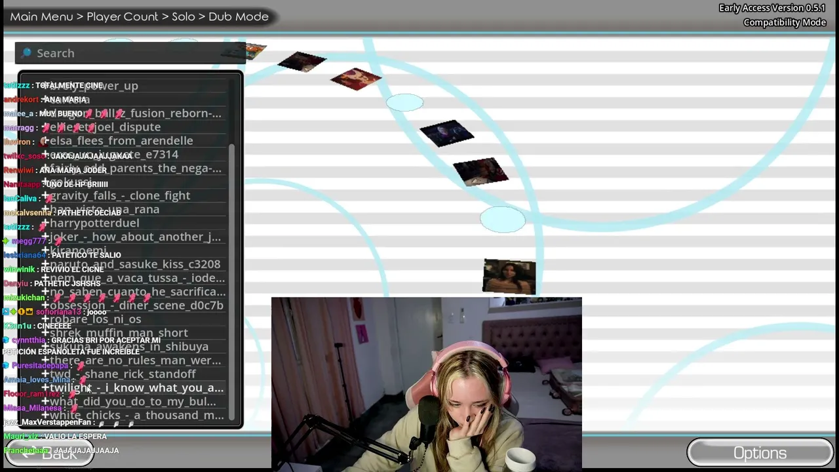Open the thumbnail of the dark-haired woman
This screenshot has width=839, height=472.
coord(509,276)
